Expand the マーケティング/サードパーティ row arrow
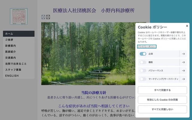 pyautogui.click(x=183, y=79)
